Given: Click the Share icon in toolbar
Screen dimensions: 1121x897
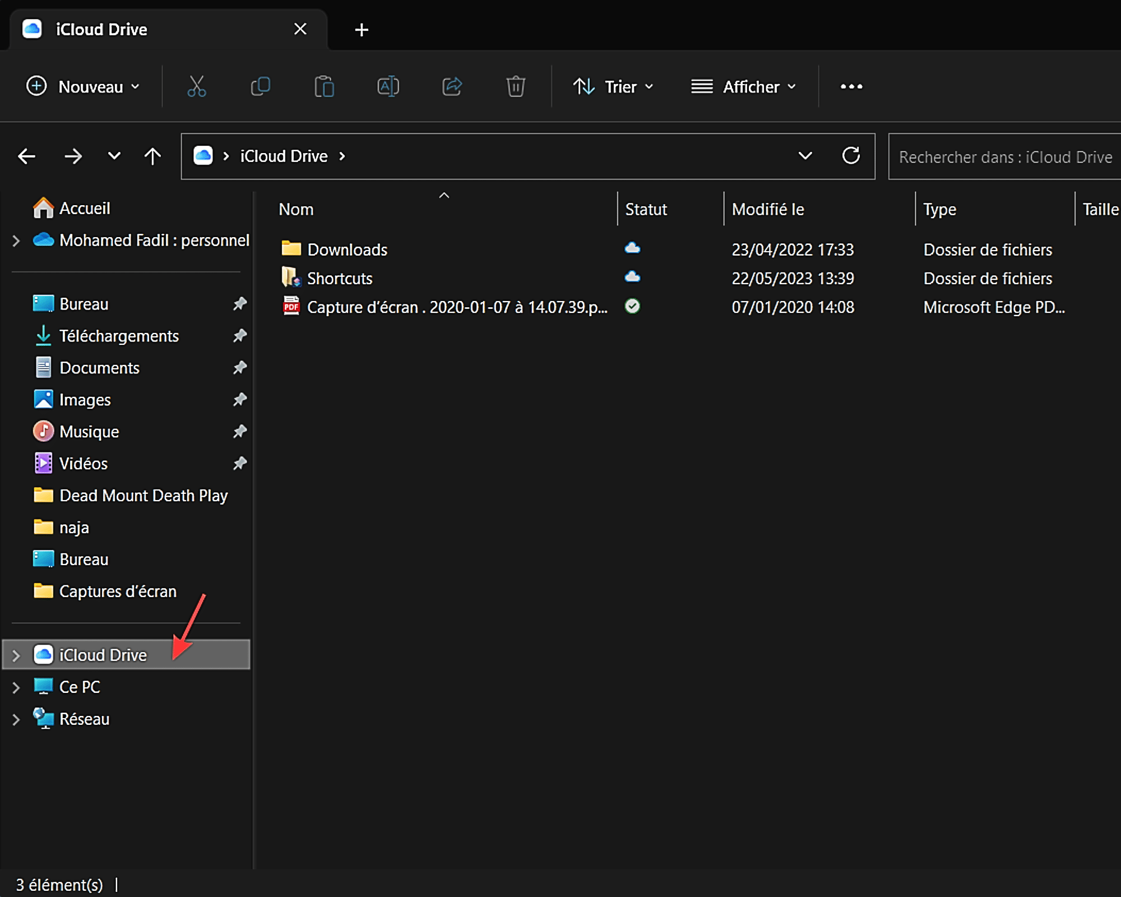Looking at the screenshot, I should click(x=452, y=86).
